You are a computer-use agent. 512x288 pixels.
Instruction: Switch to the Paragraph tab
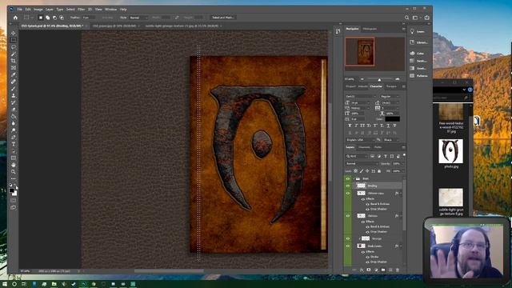(391, 86)
